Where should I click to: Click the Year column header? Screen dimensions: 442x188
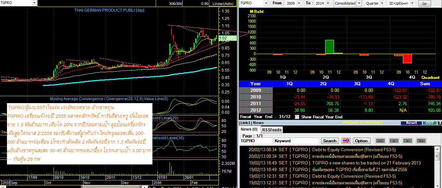pos(256,84)
